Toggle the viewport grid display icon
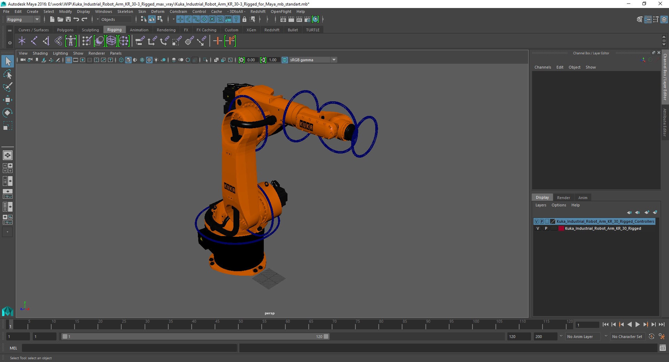 click(x=69, y=60)
